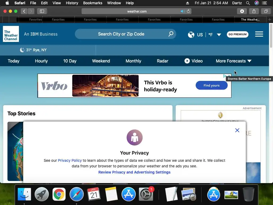Click the Vrbo cabin ad image
The height and width of the screenshot is (205, 273).
click(x=105, y=86)
